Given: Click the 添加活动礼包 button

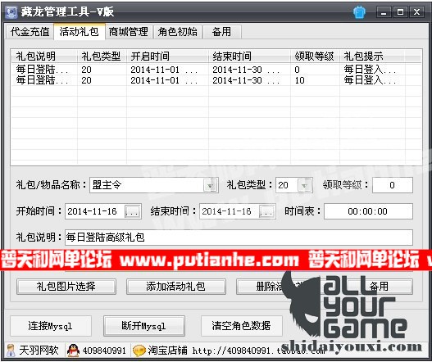Looking at the screenshot, I should click(176, 287).
